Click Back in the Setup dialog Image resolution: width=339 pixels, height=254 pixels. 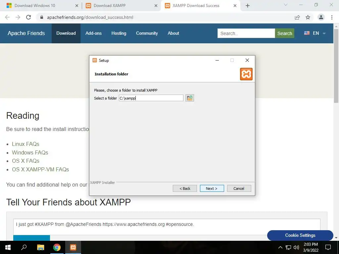[x=185, y=188]
